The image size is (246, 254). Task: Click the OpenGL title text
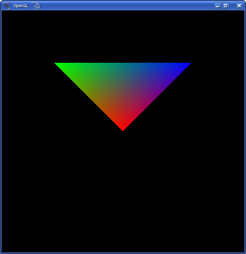tap(21, 6)
